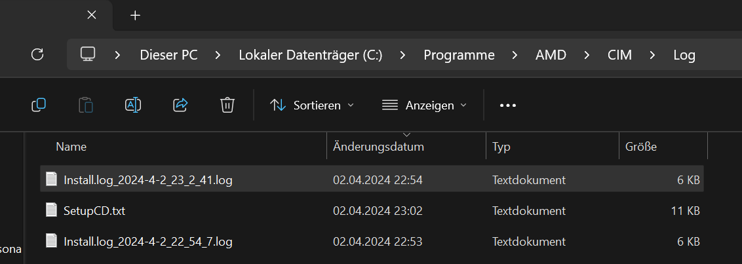The width and height of the screenshot is (742, 264).
Task: Sort by the Änderungsdatum column header
Action: coord(378,147)
